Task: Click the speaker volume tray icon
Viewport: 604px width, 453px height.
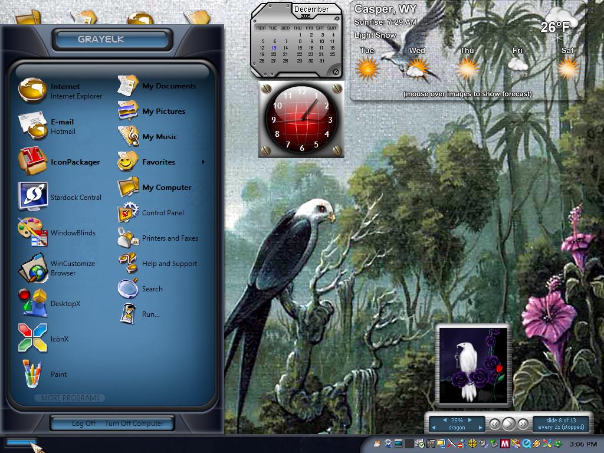Action: click(x=483, y=444)
